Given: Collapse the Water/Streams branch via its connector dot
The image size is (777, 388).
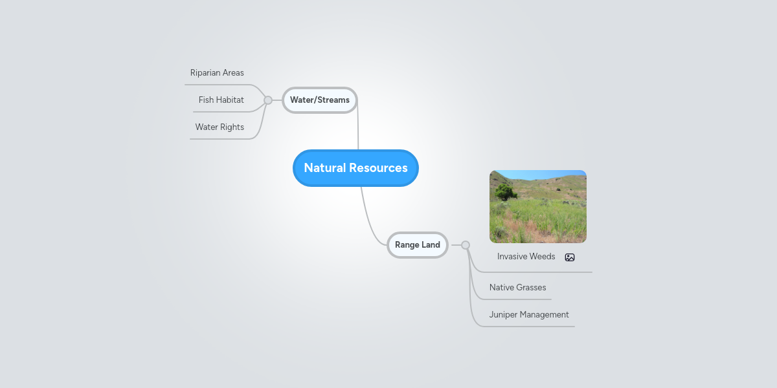Looking at the screenshot, I should point(268,100).
